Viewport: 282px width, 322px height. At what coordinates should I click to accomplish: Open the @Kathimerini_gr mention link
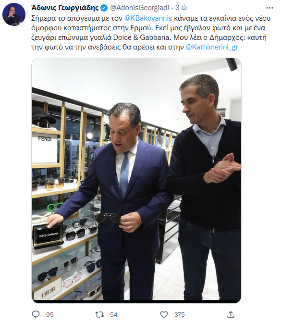pos(212,48)
